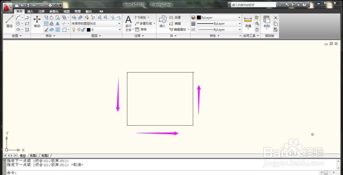Toggle layer freeze sun icon
Image resolution: width=343 pixels, height=175 pixels.
click(x=79, y=29)
